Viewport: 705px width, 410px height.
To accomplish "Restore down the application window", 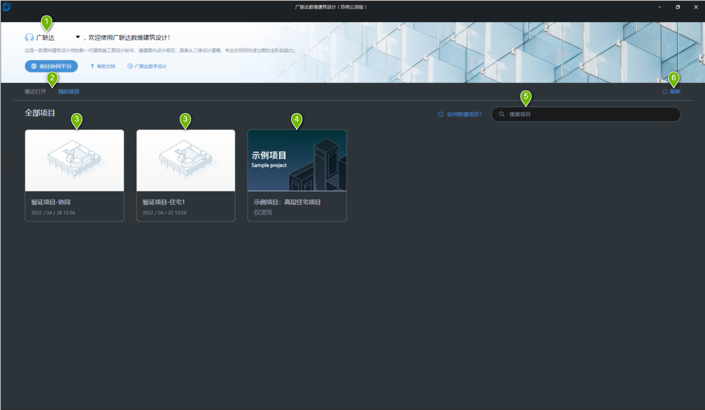I will 678,7.
